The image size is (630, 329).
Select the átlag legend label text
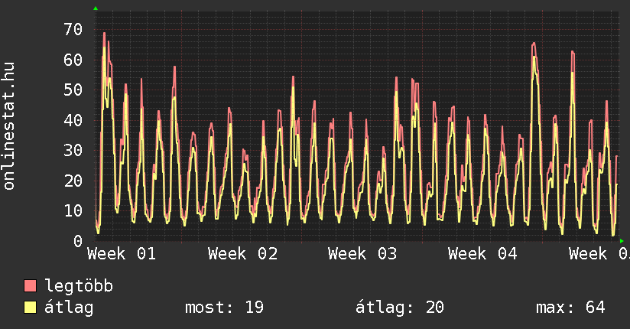point(69,308)
